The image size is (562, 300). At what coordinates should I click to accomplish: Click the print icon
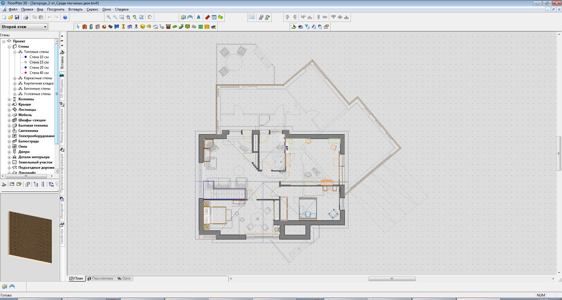[26, 17]
